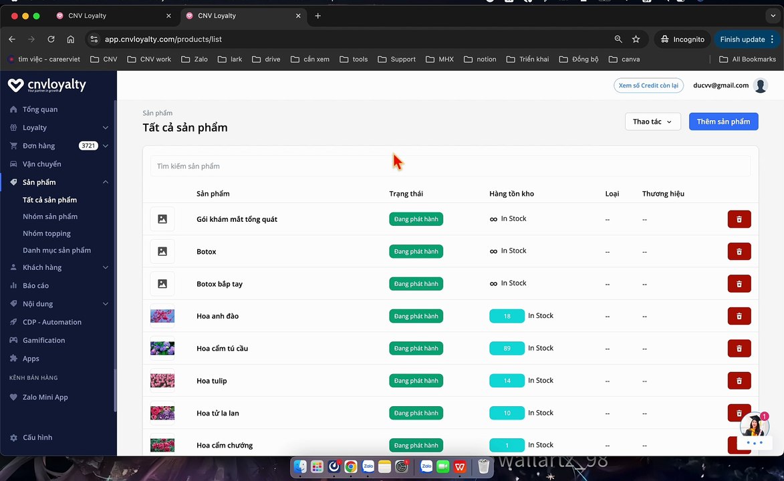
Task: Open the support chat avatar widget
Action: 754,426
